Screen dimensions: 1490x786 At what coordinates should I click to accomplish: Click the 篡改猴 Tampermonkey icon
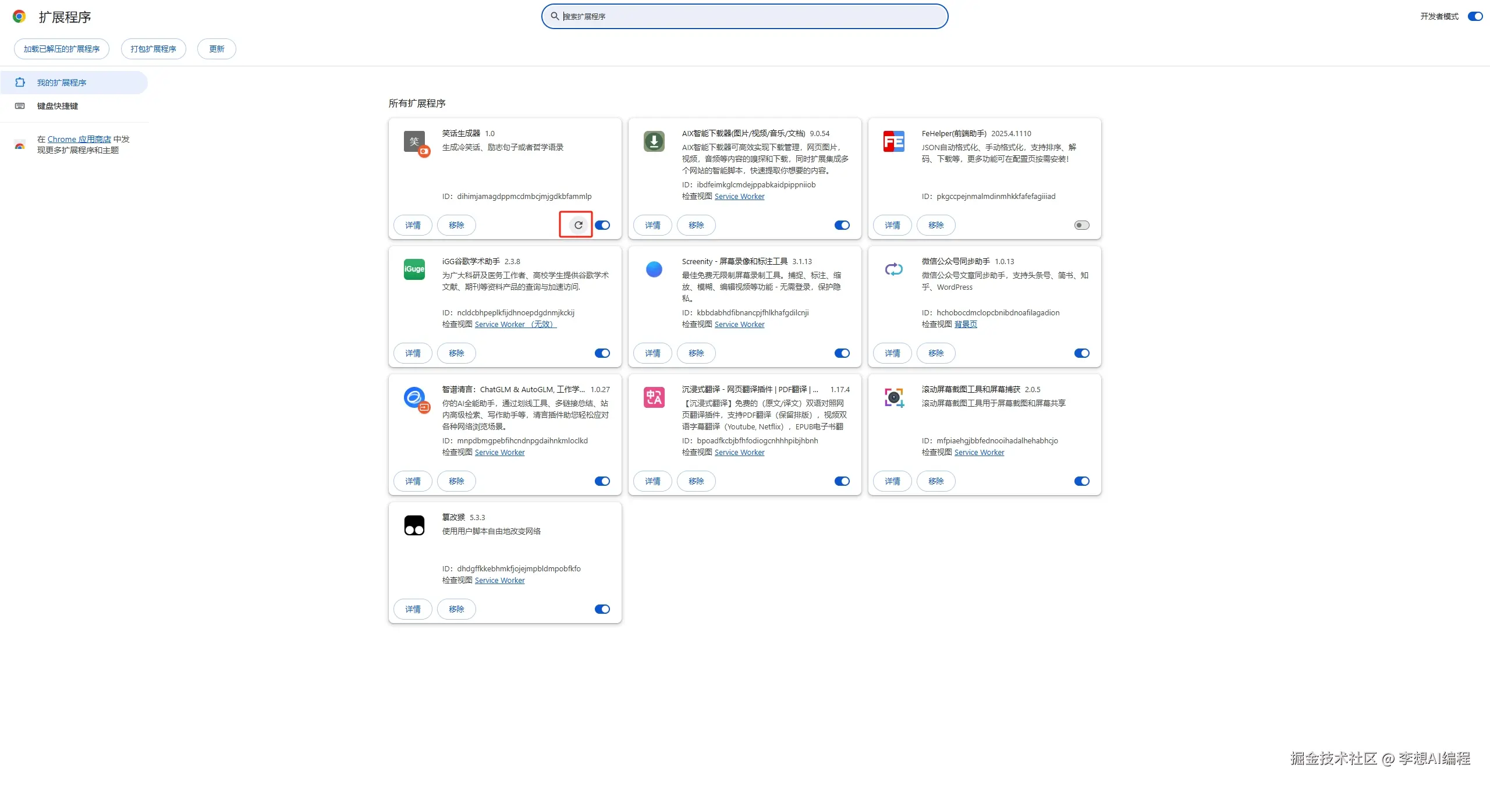pyautogui.click(x=414, y=525)
